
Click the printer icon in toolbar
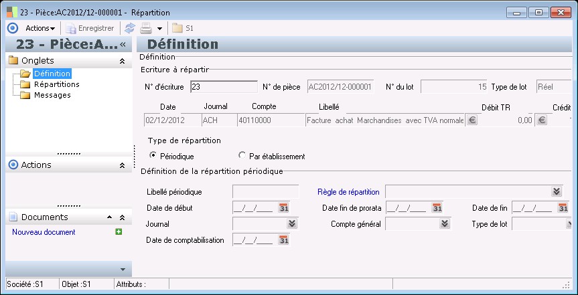coord(146,28)
